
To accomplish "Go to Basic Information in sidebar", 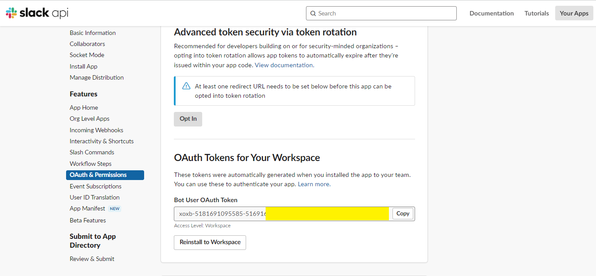I will [93, 33].
